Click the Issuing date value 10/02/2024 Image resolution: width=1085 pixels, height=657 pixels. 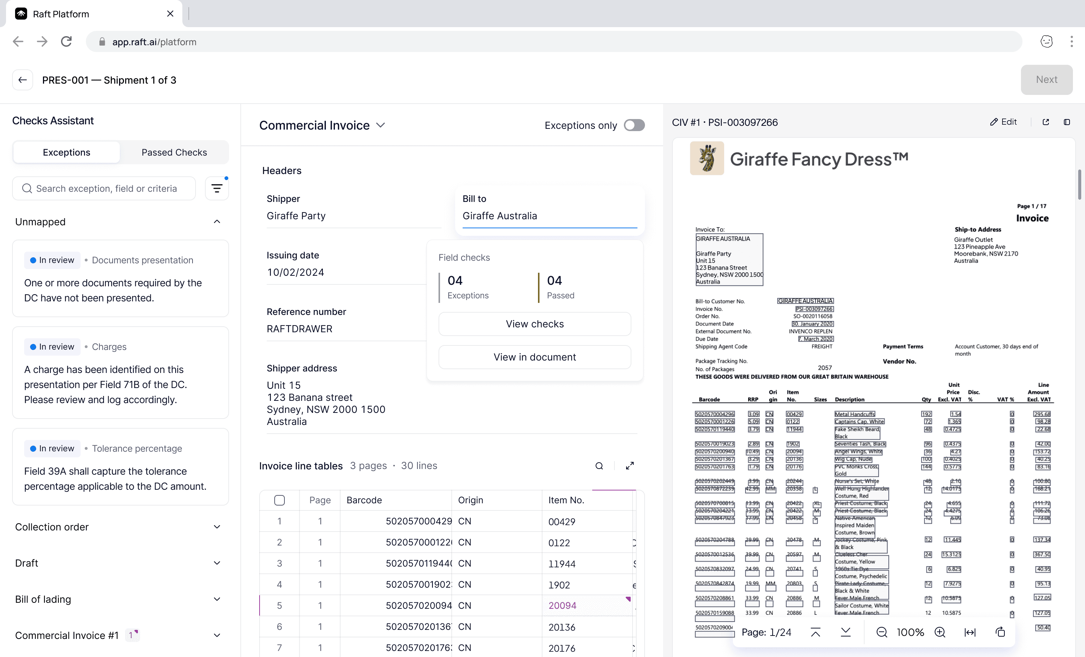pyautogui.click(x=295, y=273)
